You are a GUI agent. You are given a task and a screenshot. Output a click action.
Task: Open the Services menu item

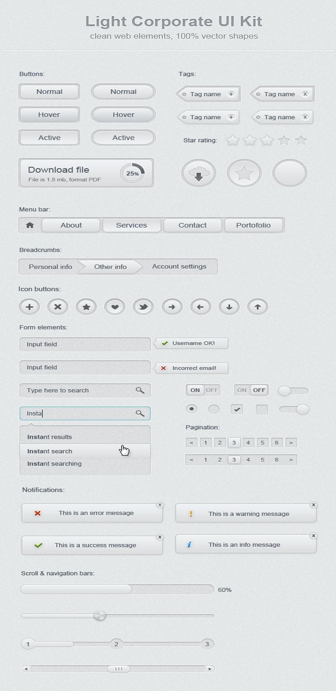(132, 225)
